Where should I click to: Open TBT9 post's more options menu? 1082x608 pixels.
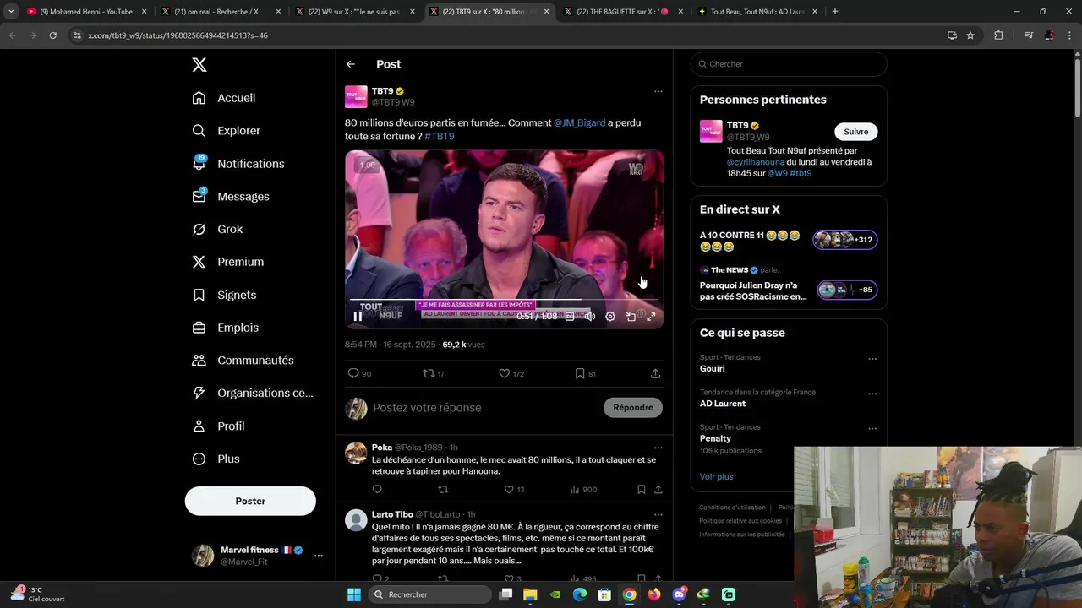(658, 91)
